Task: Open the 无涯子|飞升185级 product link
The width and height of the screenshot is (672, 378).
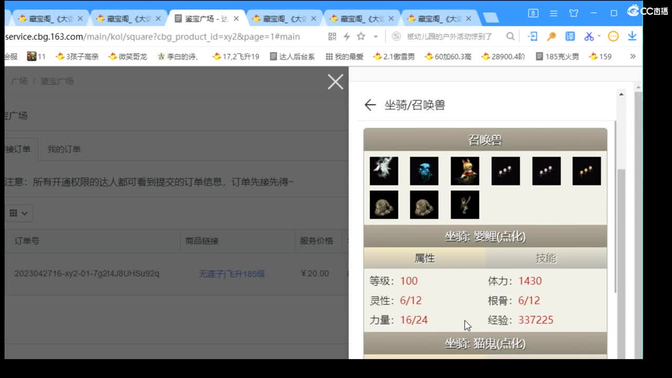Action: 232,274
